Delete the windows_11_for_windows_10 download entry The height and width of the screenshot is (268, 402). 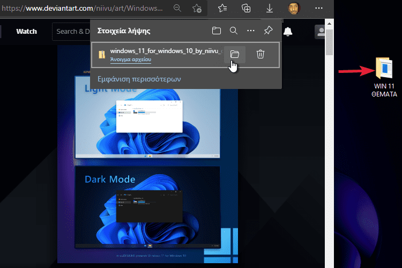[x=260, y=54]
